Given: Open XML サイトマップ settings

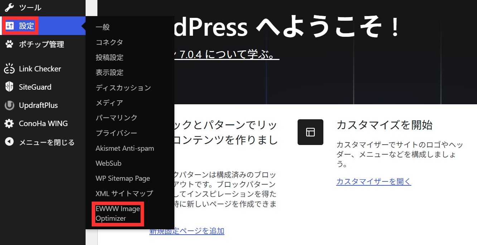Looking at the screenshot, I should [x=124, y=194].
